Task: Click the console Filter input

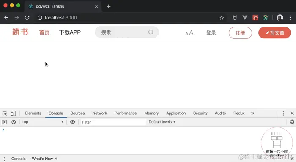Action: (113, 122)
